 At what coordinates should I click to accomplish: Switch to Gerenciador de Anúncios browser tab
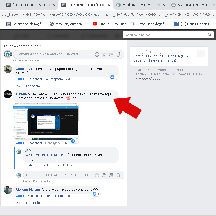coord(30,5)
